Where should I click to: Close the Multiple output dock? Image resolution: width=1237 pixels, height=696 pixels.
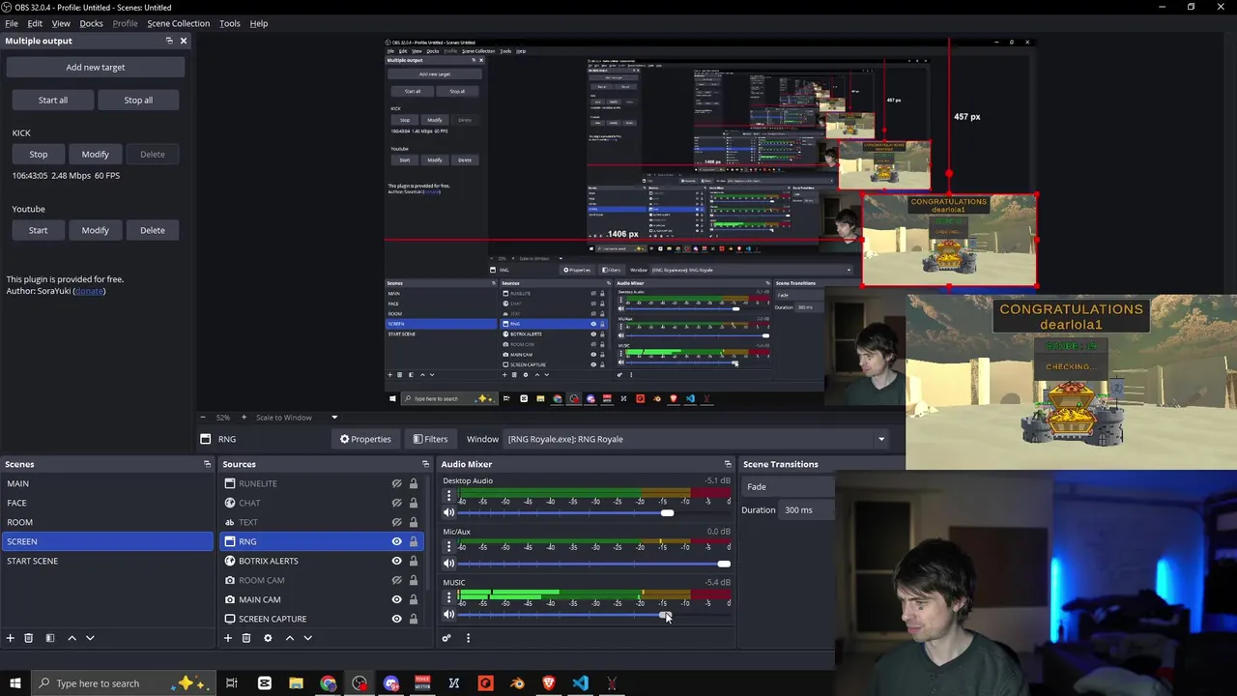pos(184,41)
